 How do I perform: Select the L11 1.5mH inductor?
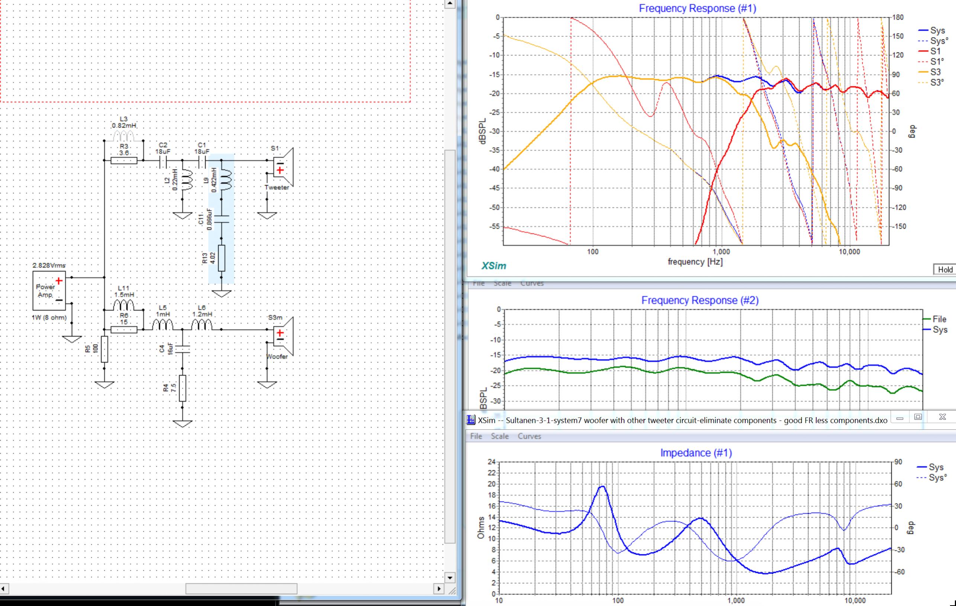[x=124, y=305]
